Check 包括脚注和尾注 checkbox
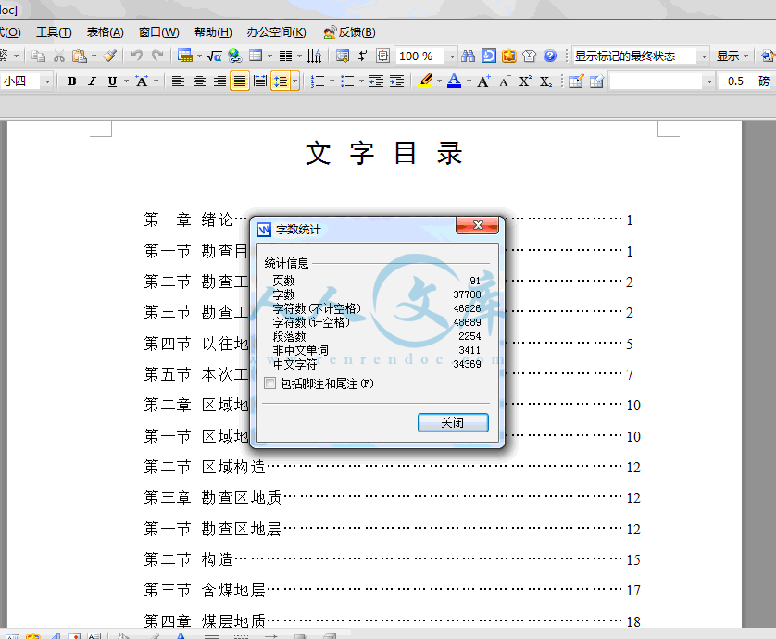 [x=269, y=383]
